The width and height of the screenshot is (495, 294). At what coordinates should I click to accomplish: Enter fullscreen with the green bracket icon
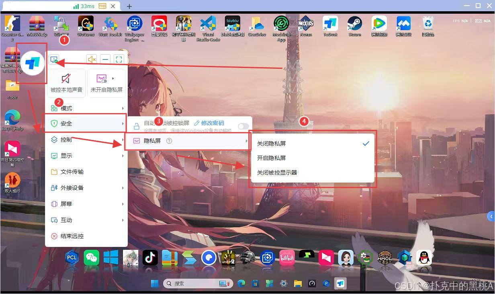[x=119, y=60]
